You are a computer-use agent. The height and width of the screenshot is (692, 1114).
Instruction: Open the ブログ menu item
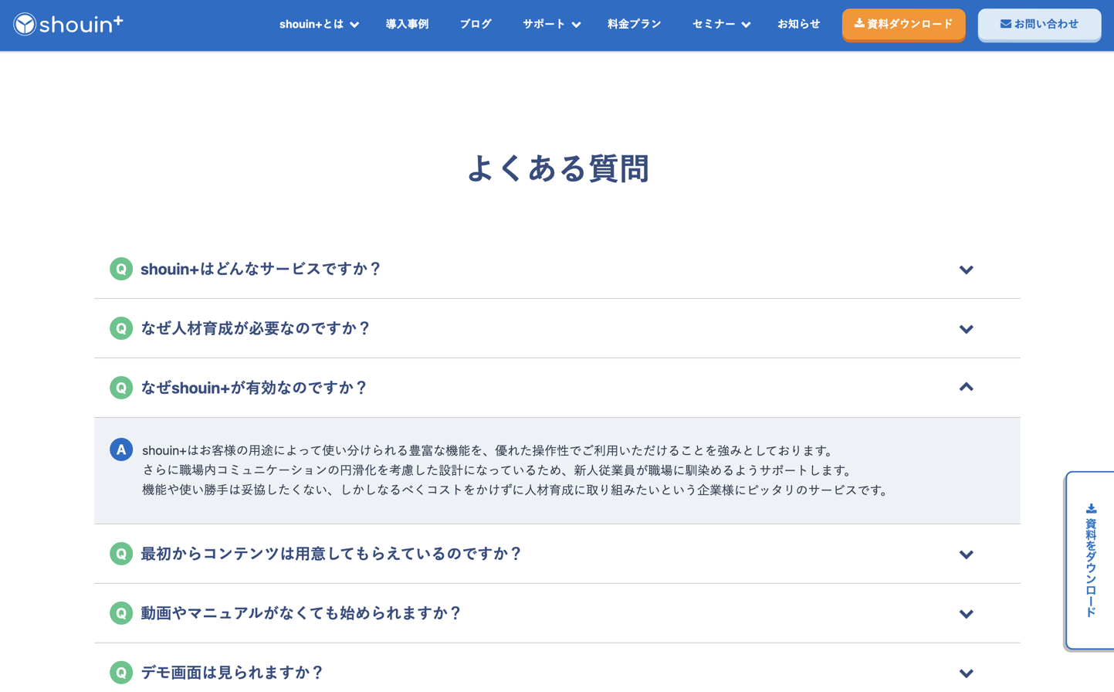(x=476, y=25)
